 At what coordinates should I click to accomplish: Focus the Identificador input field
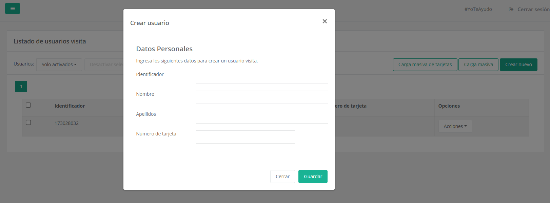(262, 77)
